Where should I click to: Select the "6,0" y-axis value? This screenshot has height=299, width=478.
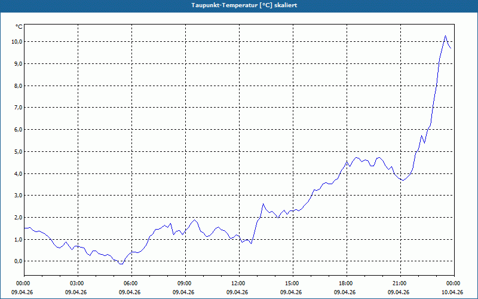[18, 129]
